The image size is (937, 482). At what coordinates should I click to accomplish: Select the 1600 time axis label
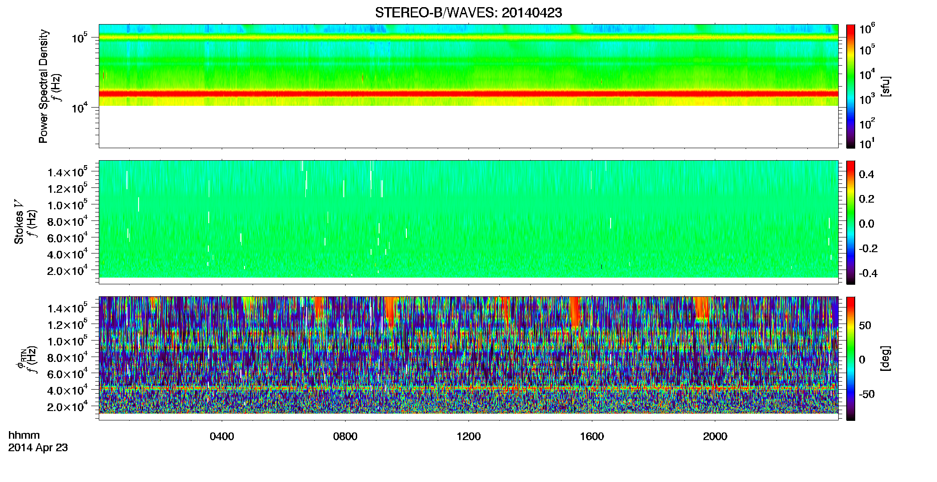click(x=592, y=436)
